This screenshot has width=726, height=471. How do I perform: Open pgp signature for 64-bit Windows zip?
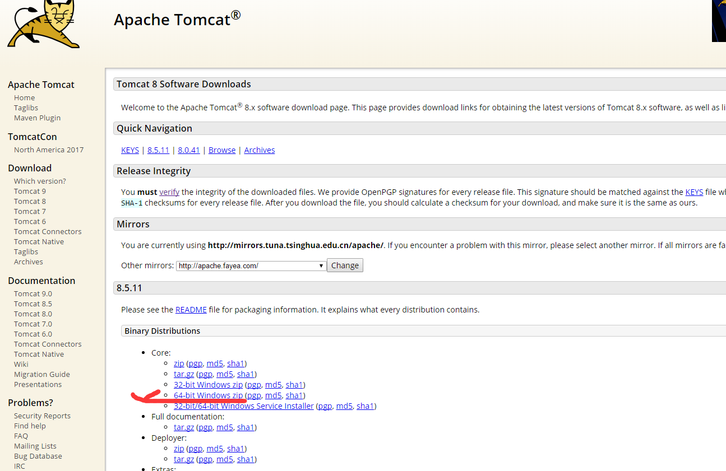tap(254, 395)
